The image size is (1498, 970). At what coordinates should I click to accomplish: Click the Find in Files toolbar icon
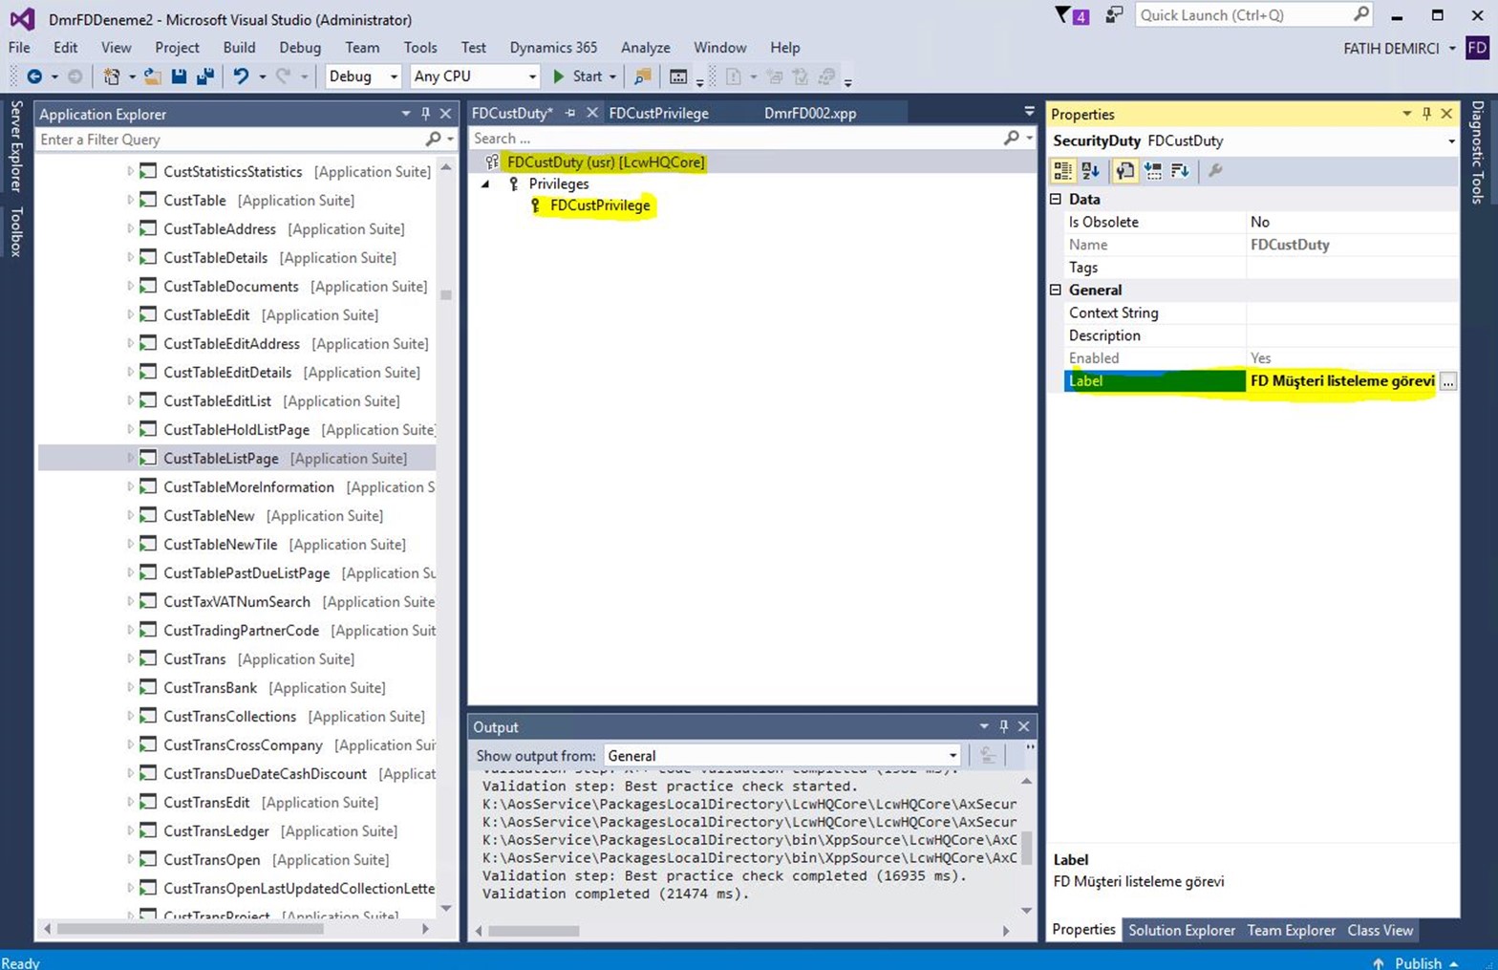[x=643, y=76]
